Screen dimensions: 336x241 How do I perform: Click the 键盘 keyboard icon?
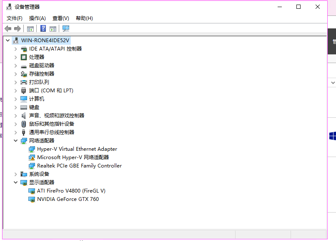(x=24, y=107)
